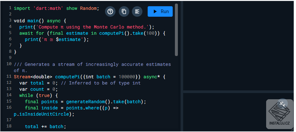296x132 pixels.
Task: Click line number 16 in the gutter
Action: tap(9, 107)
